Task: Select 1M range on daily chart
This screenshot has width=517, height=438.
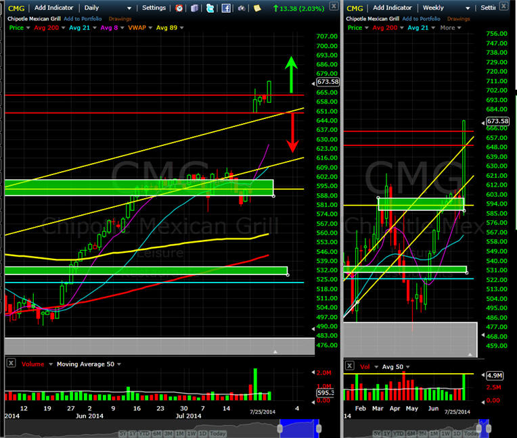Action: [179, 434]
